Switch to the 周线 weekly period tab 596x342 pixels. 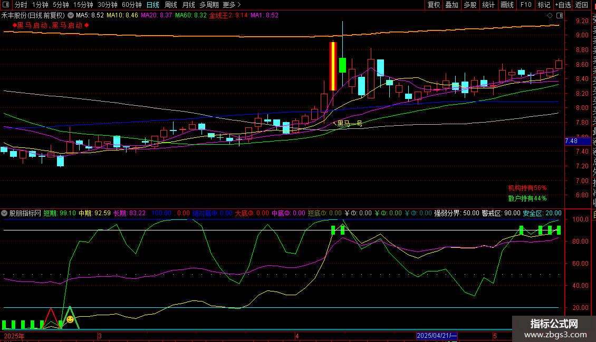170,5
